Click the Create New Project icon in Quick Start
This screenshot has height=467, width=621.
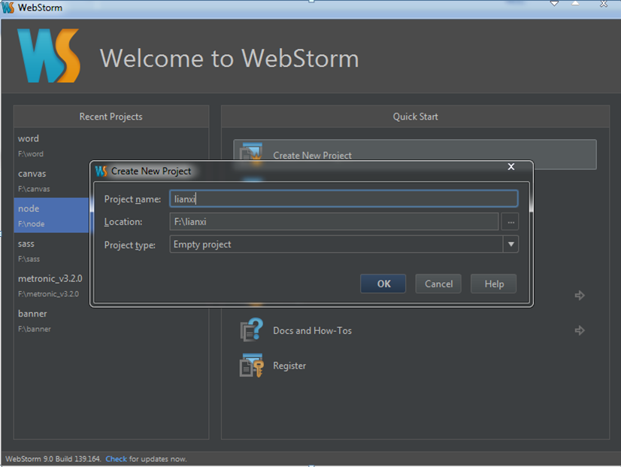(251, 153)
